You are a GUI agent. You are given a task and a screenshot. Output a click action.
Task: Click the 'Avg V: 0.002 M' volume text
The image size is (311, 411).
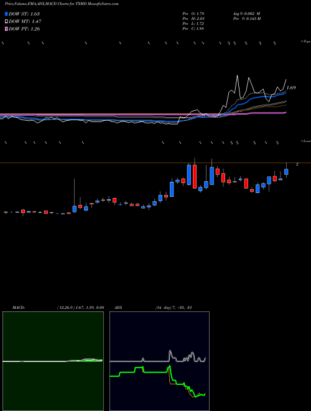tap(246, 14)
